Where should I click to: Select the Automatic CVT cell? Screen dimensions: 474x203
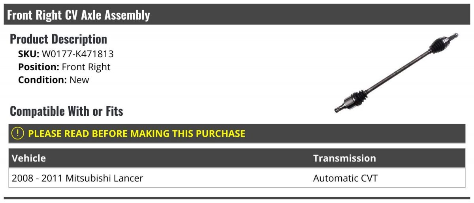tap(345, 178)
